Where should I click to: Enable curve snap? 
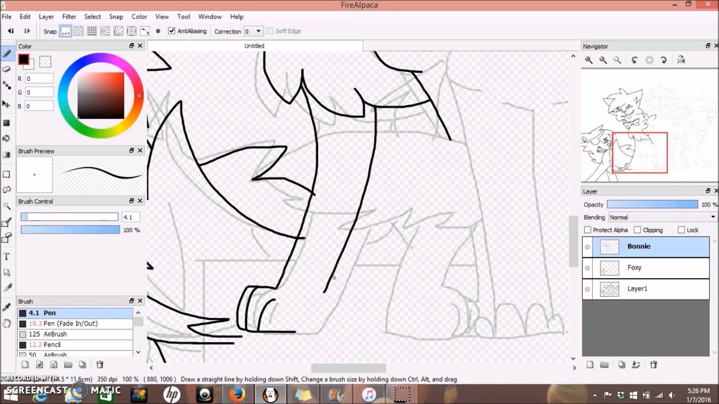[145, 31]
